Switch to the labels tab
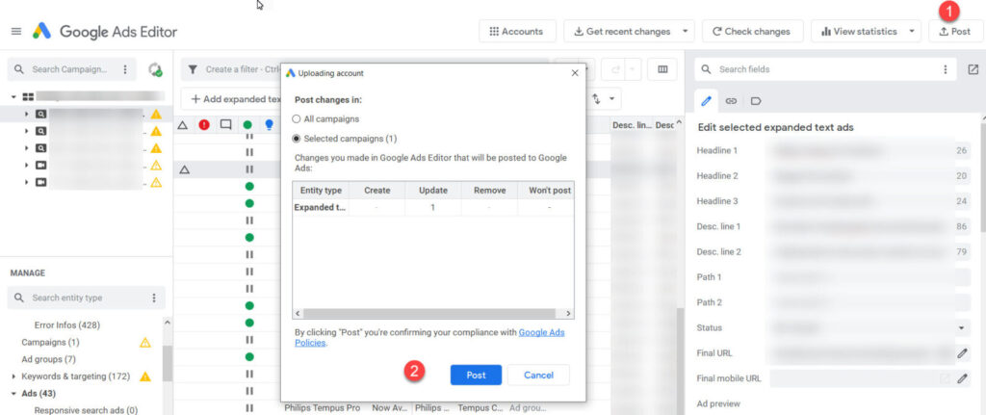The image size is (986, 415). point(756,100)
